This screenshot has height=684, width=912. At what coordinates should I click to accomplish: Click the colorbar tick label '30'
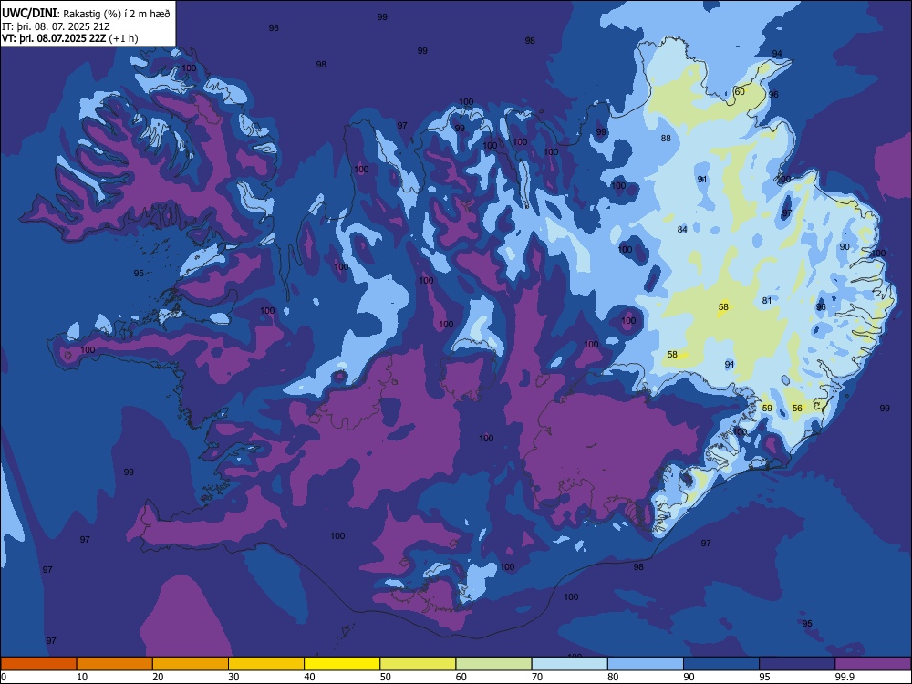click(233, 677)
